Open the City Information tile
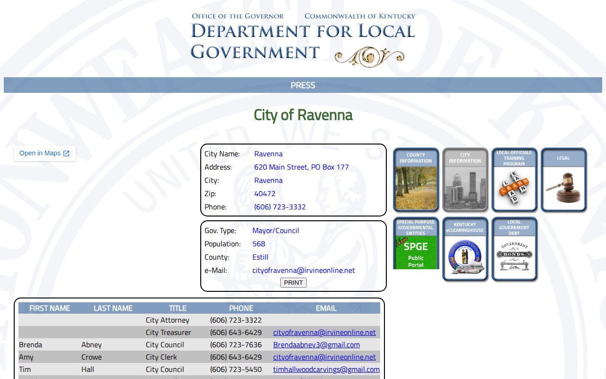This screenshot has height=379, width=606. coord(465,180)
